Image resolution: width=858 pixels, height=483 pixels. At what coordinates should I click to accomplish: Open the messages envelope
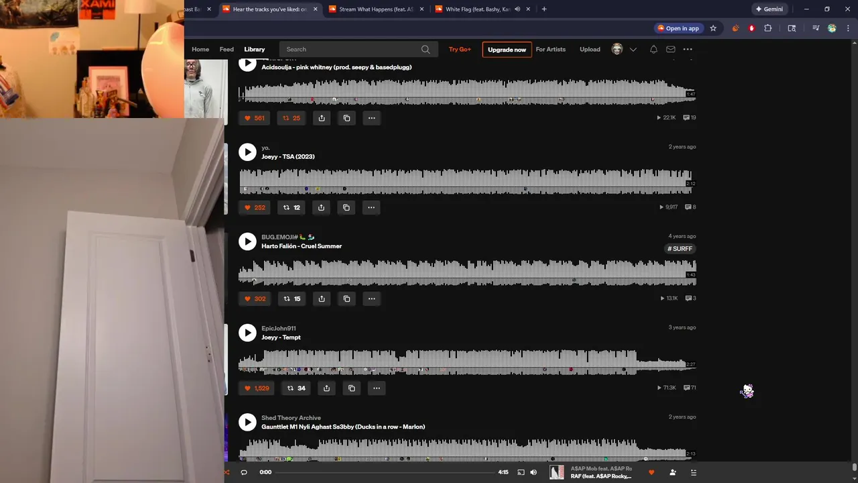pos(670,49)
